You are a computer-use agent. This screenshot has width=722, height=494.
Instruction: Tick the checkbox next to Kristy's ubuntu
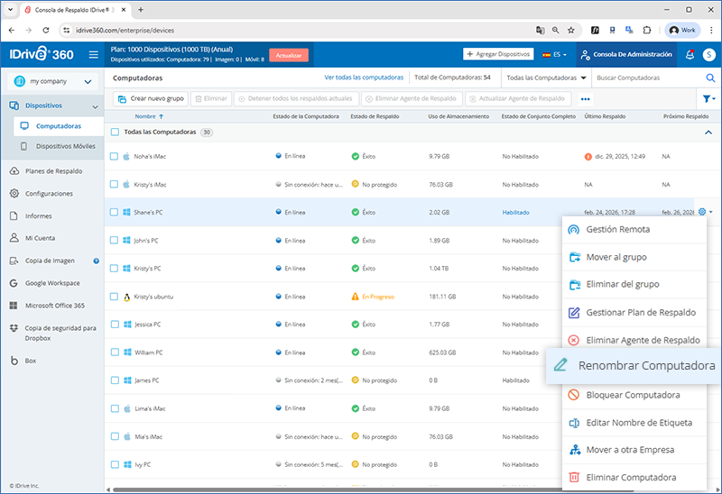[115, 297]
